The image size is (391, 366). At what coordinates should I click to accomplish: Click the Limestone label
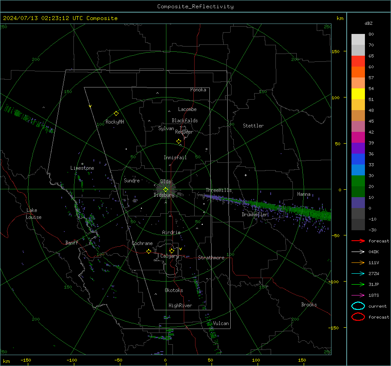pyautogui.click(x=82, y=168)
